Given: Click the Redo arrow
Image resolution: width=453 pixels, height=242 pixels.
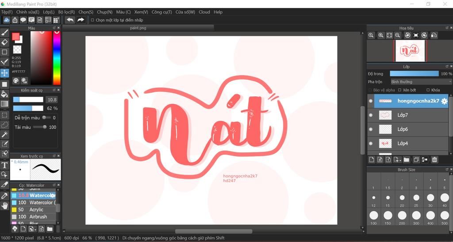Looking at the screenshot, I should point(81,20).
